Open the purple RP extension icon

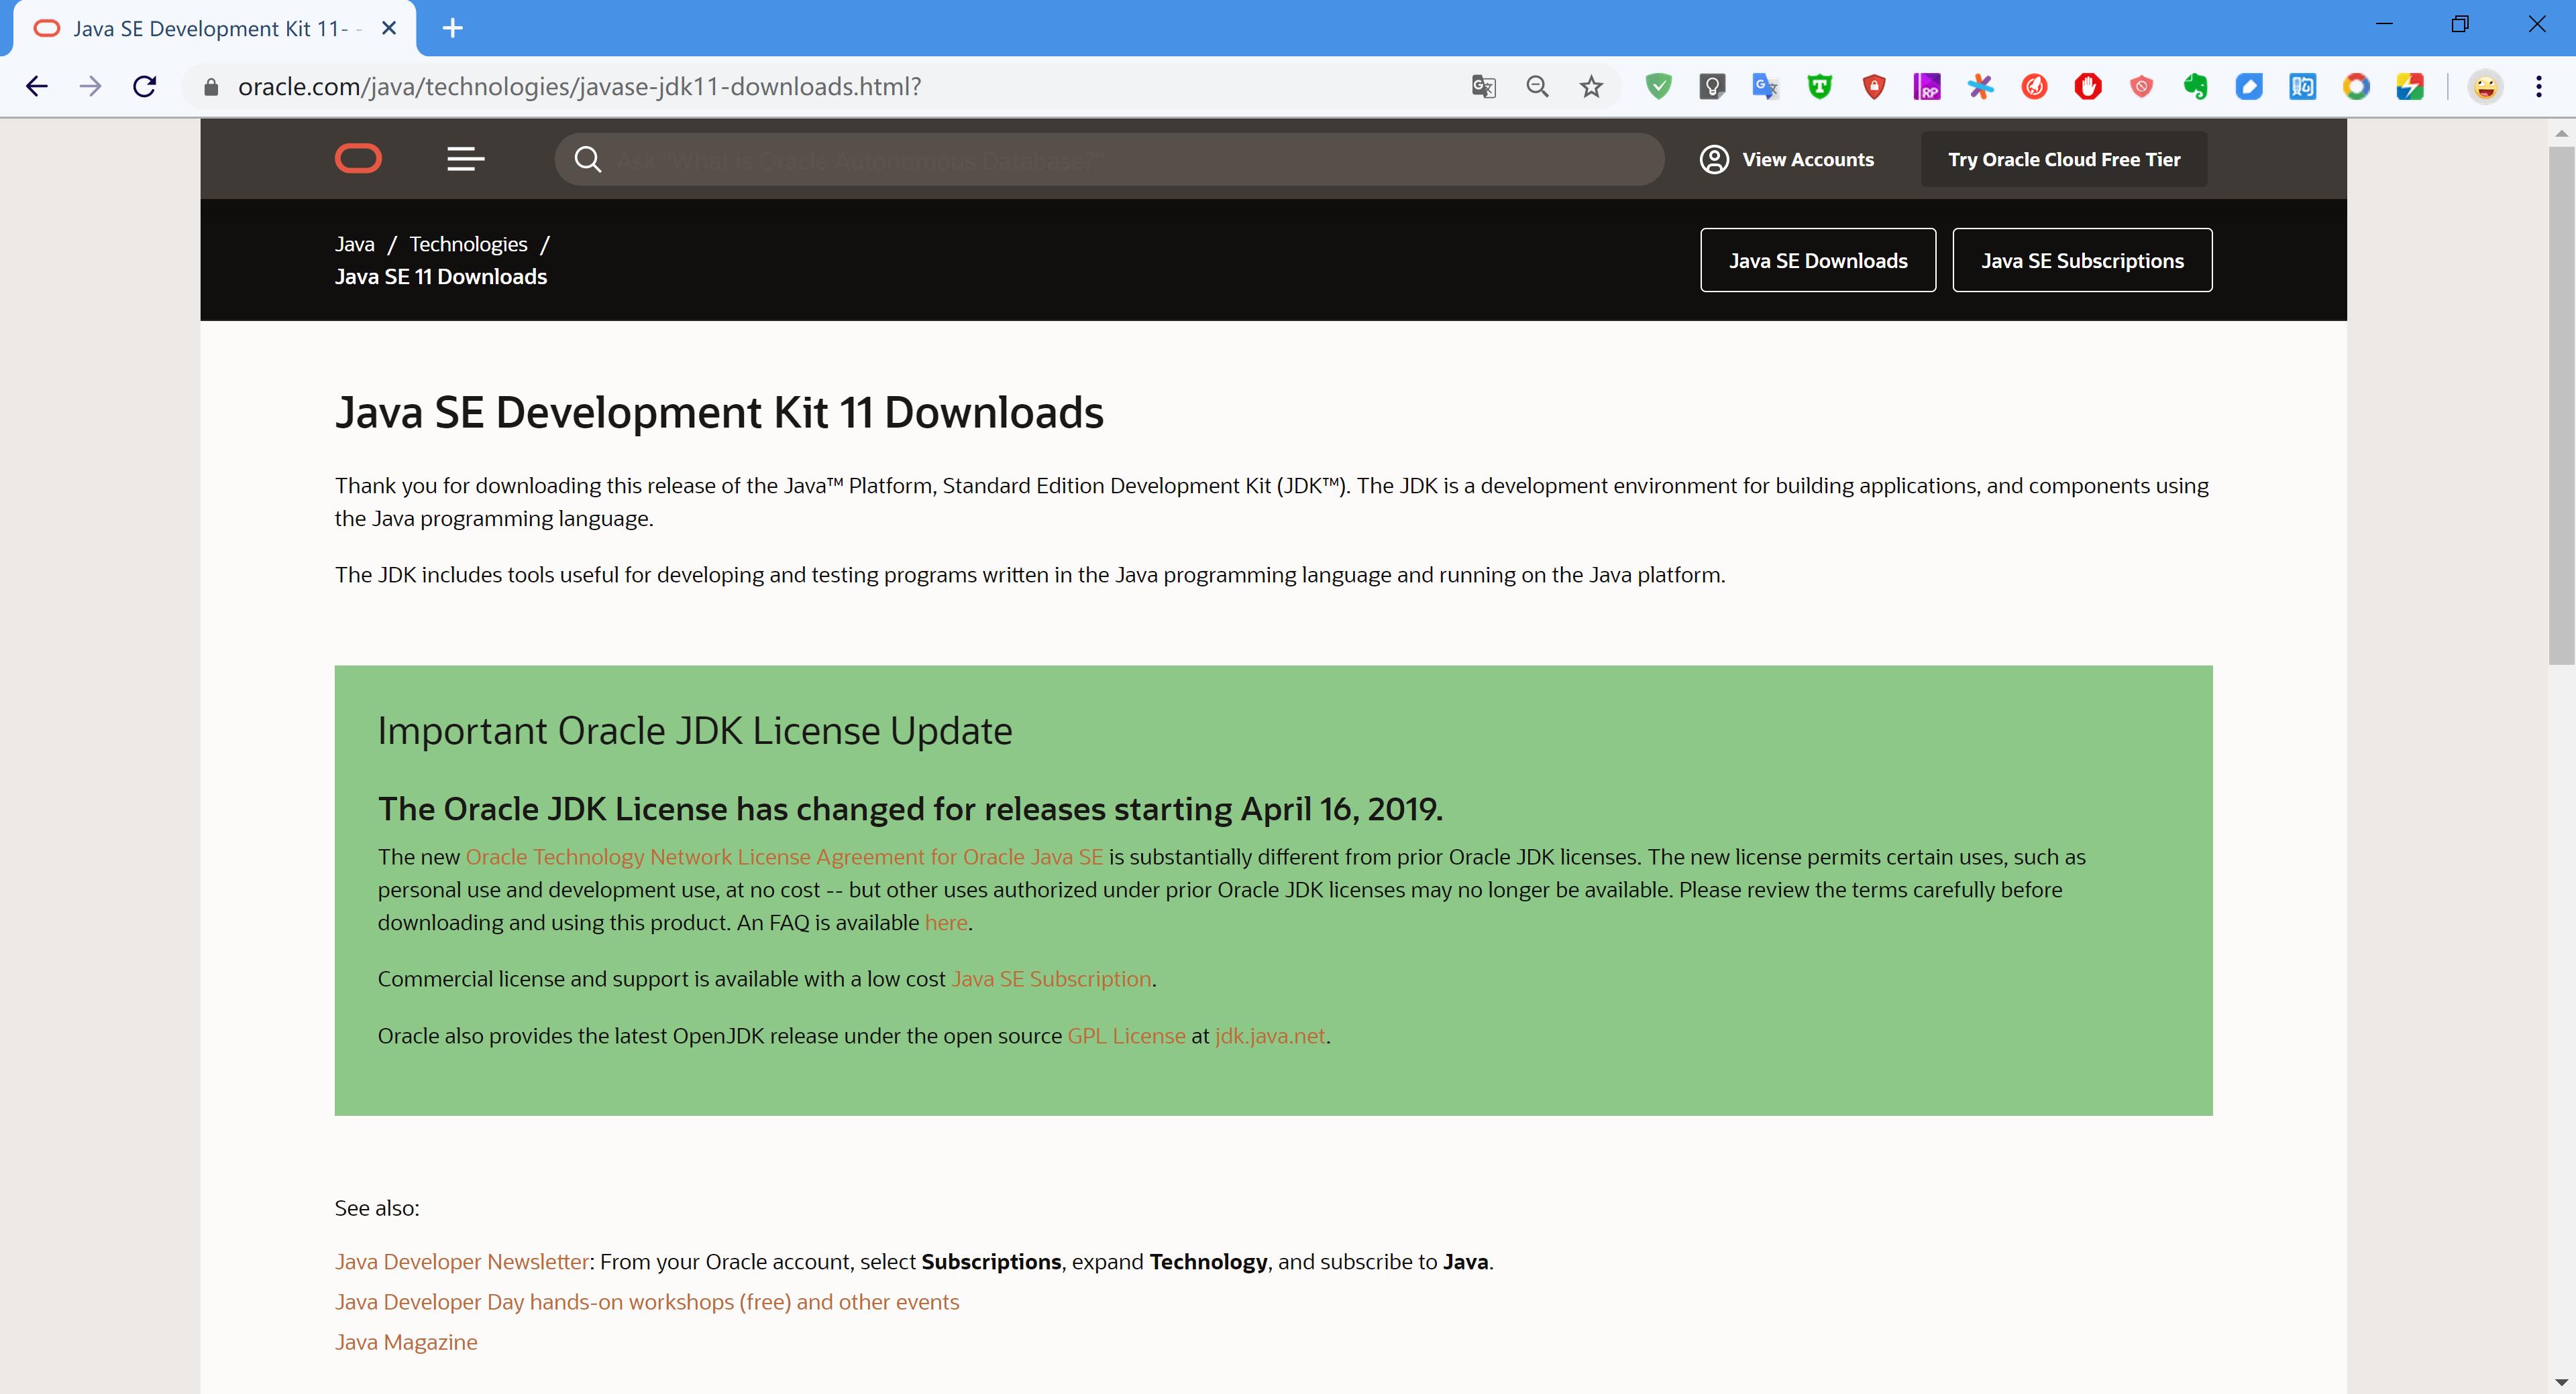[1927, 87]
